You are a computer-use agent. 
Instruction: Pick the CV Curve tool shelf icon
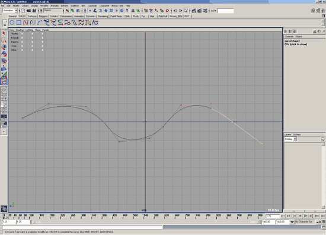click(25, 23)
